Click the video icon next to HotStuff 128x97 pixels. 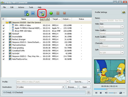[x=10, y=34]
